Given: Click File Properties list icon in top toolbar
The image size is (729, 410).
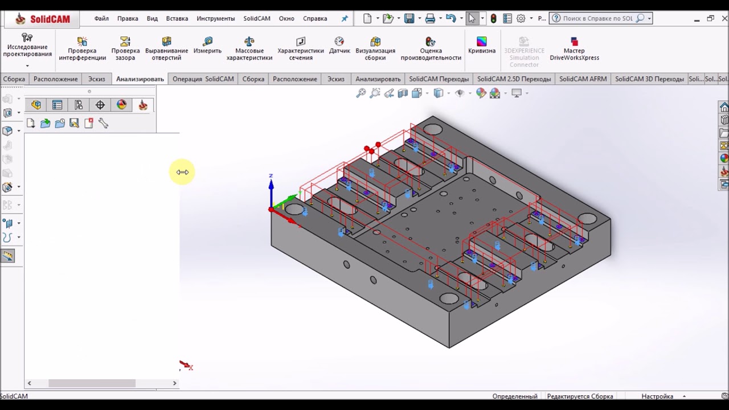Looking at the screenshot, I should pos(507,18).
